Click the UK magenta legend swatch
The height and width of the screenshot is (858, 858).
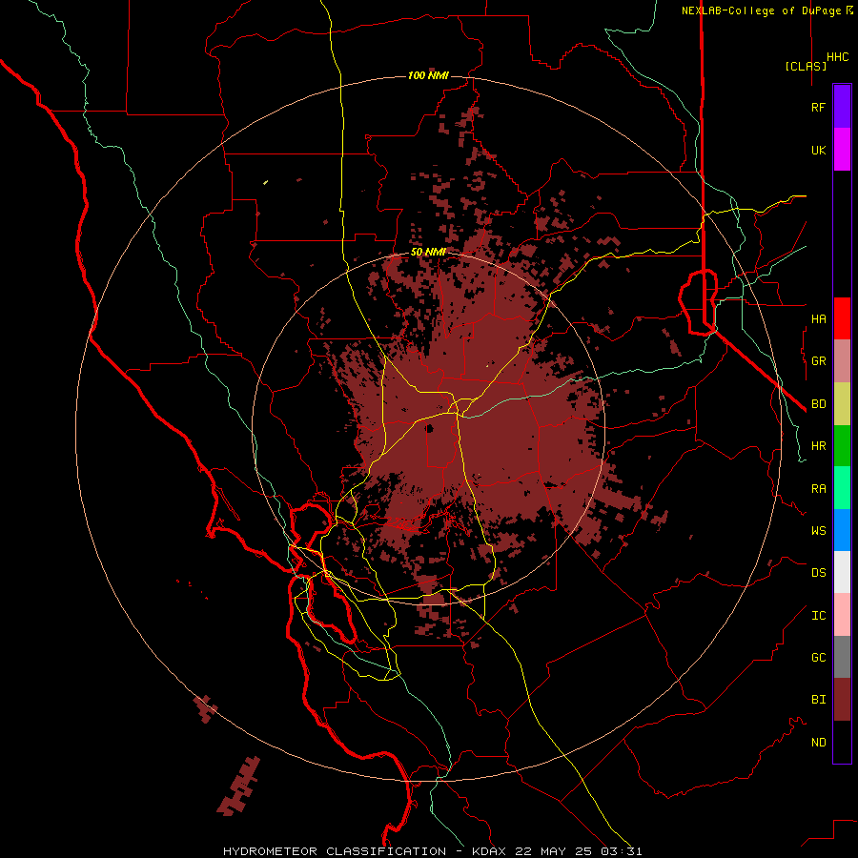click(842, 150)
